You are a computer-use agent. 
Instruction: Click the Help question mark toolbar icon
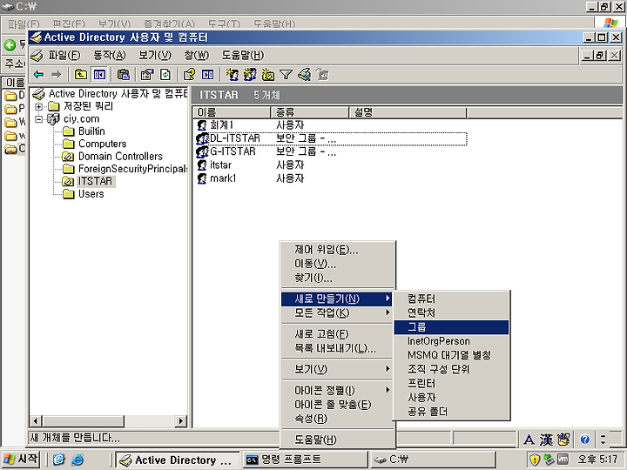coord(189,75)
